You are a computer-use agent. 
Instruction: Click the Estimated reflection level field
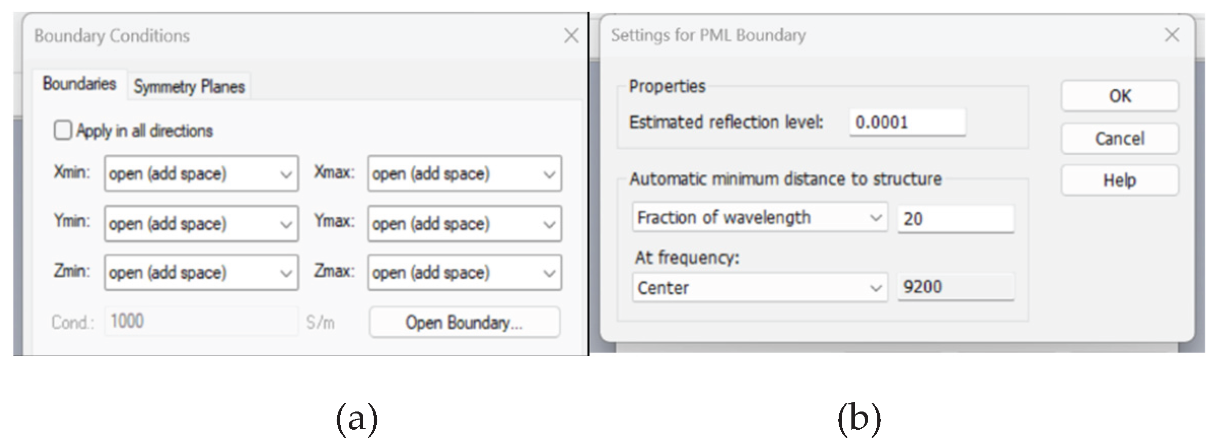[x=907, y=122]
